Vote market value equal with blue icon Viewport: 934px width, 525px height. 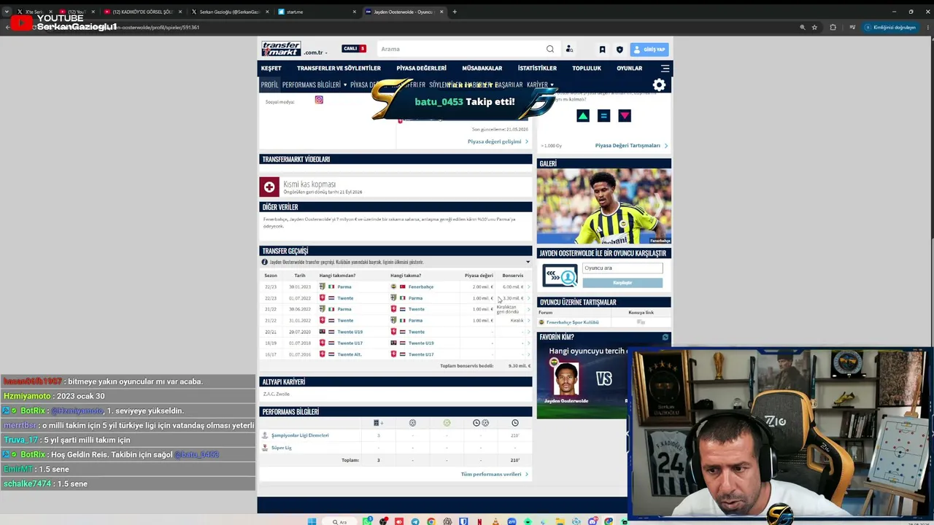(603, 116)
